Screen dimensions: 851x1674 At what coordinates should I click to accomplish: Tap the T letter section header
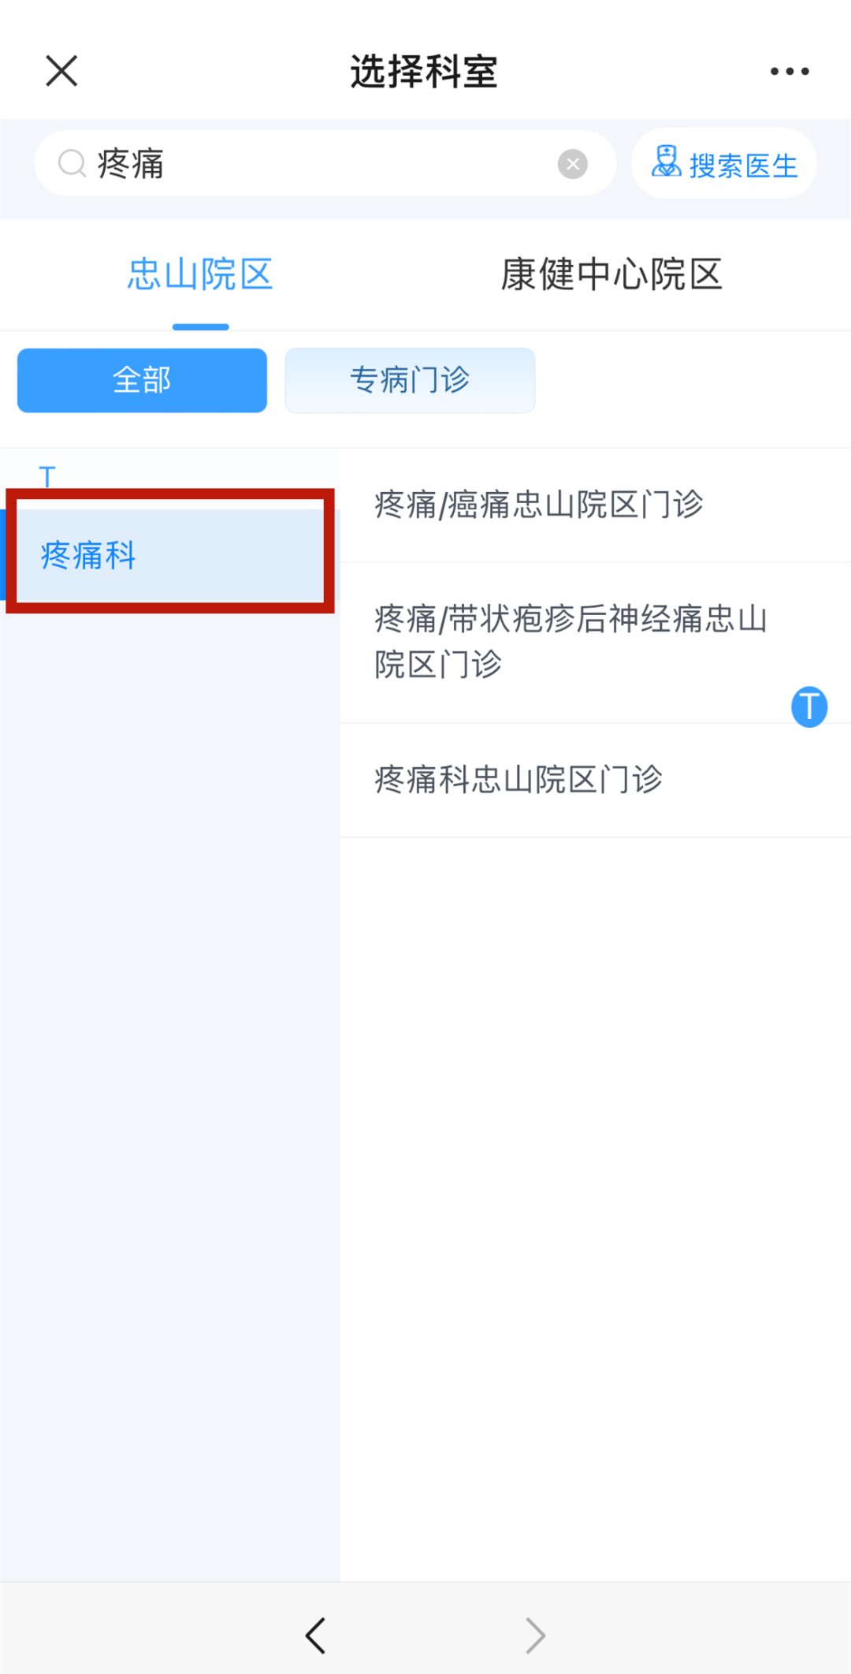click(x=47, y=476)
